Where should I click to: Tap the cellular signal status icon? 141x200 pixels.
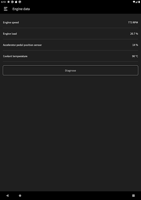(136, 2)
